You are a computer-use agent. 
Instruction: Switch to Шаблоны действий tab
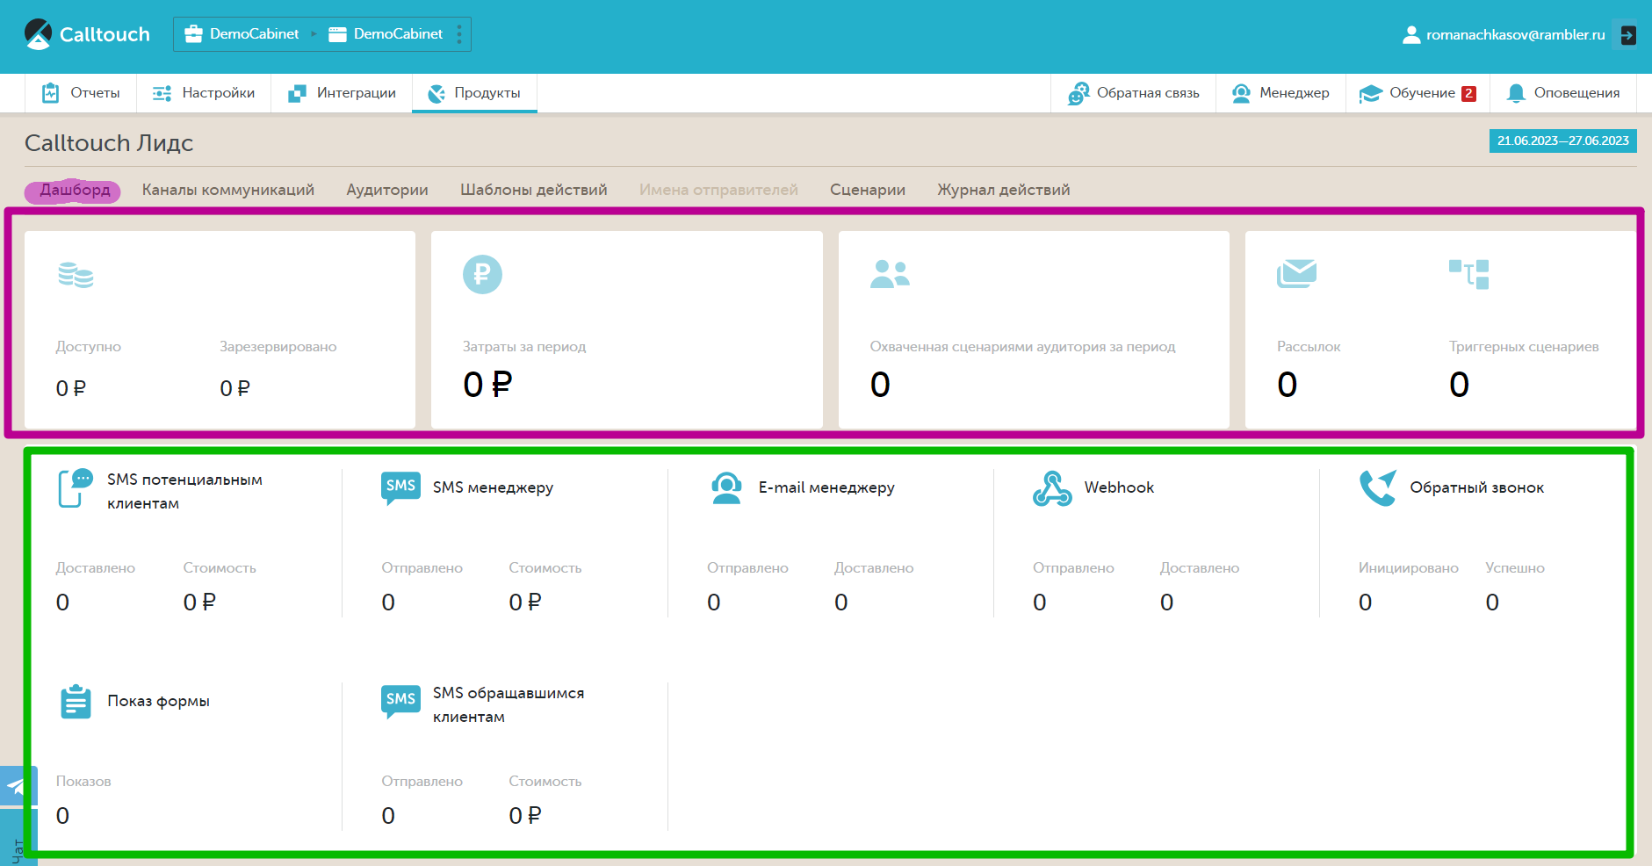534,190
